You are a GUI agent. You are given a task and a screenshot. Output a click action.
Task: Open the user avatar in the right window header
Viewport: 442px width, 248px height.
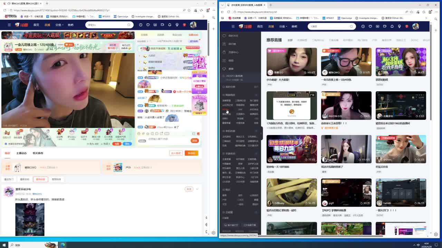415,26
